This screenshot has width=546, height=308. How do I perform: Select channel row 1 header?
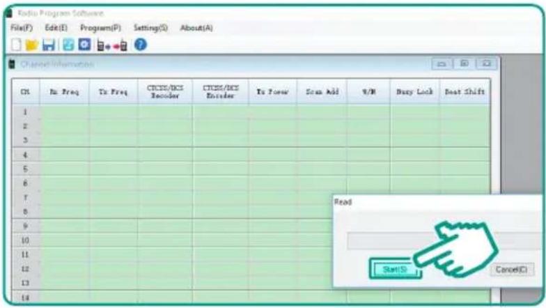[25, 111]
